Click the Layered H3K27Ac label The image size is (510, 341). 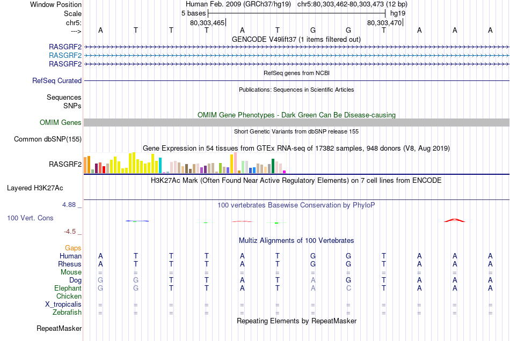(35, 188)
